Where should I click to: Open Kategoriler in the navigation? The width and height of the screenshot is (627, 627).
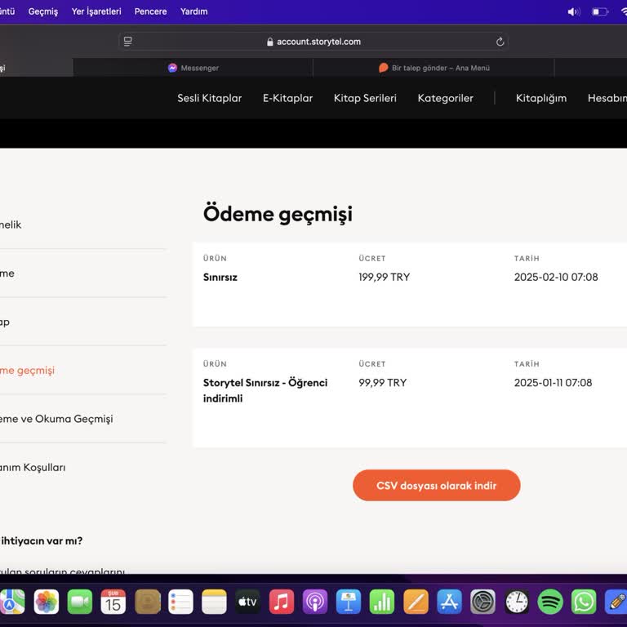[x=446, y=98]
